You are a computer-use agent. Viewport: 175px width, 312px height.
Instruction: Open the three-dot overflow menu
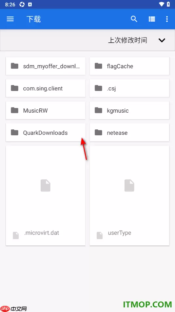[x=167, y=19]
